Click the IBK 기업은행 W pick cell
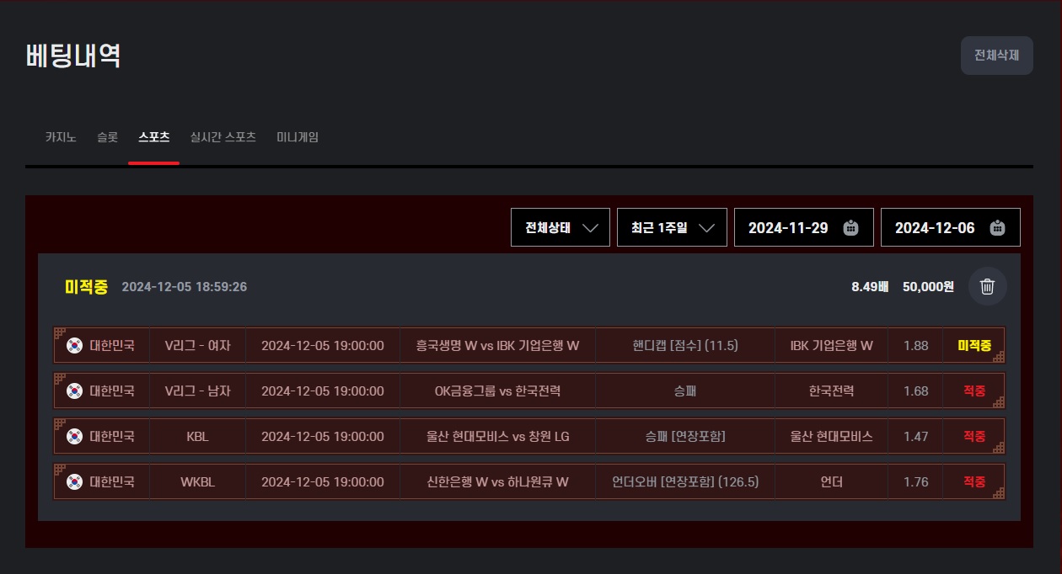 832,345
